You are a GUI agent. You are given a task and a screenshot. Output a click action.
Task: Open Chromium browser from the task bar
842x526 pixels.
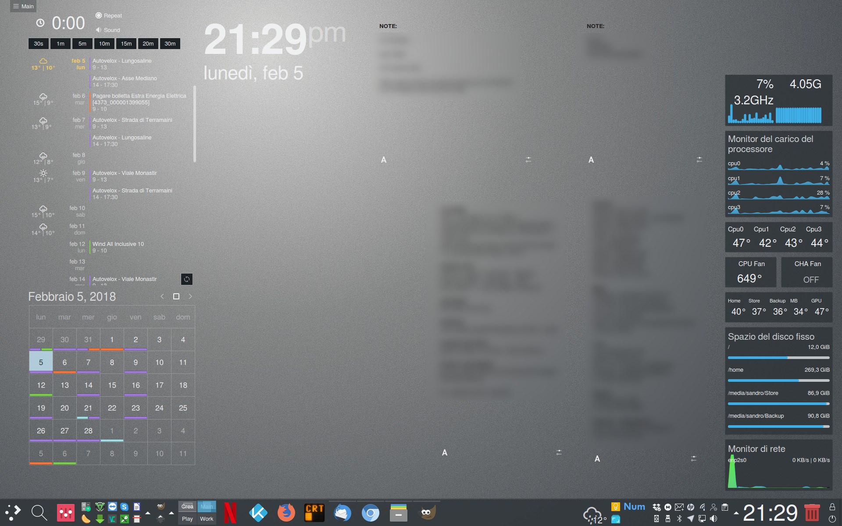[x=371, y=512]
